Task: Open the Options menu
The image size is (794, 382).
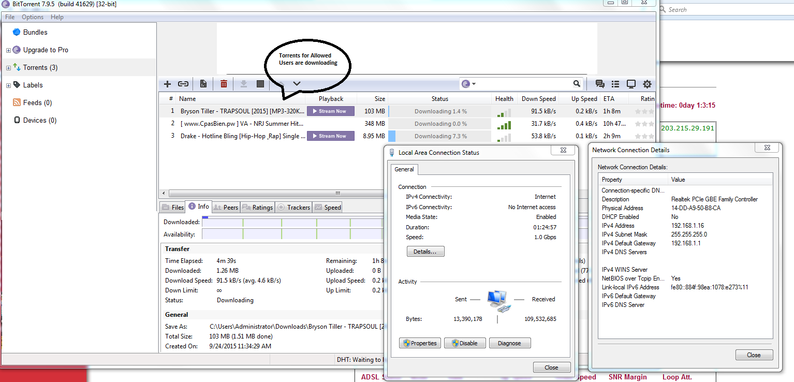Action: (33, 17)
